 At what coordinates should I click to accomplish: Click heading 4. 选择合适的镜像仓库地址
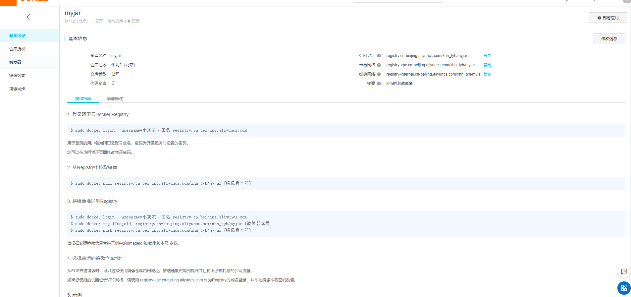95,258
